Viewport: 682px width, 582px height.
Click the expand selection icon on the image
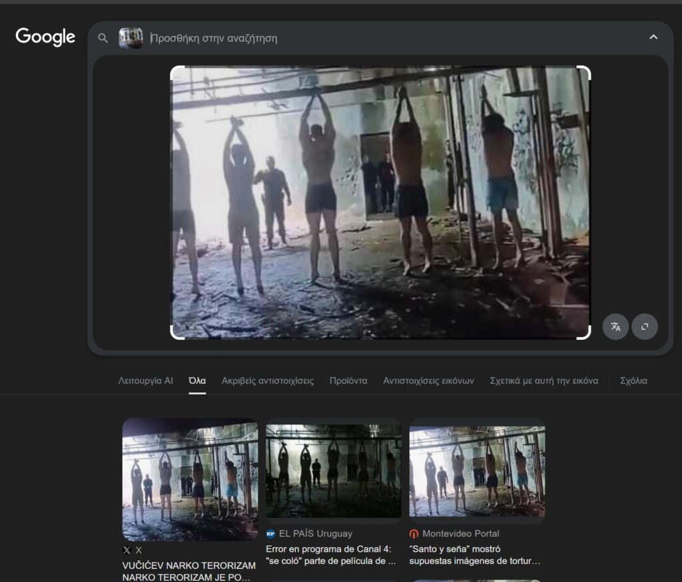click(645, 327)
